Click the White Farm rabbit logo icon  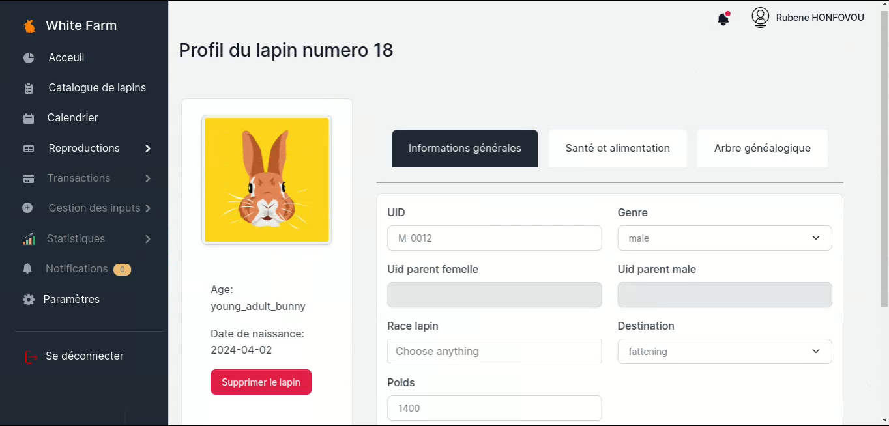click(29, 26)
